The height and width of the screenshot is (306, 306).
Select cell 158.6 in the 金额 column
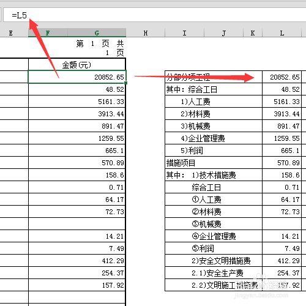[76, 175]
